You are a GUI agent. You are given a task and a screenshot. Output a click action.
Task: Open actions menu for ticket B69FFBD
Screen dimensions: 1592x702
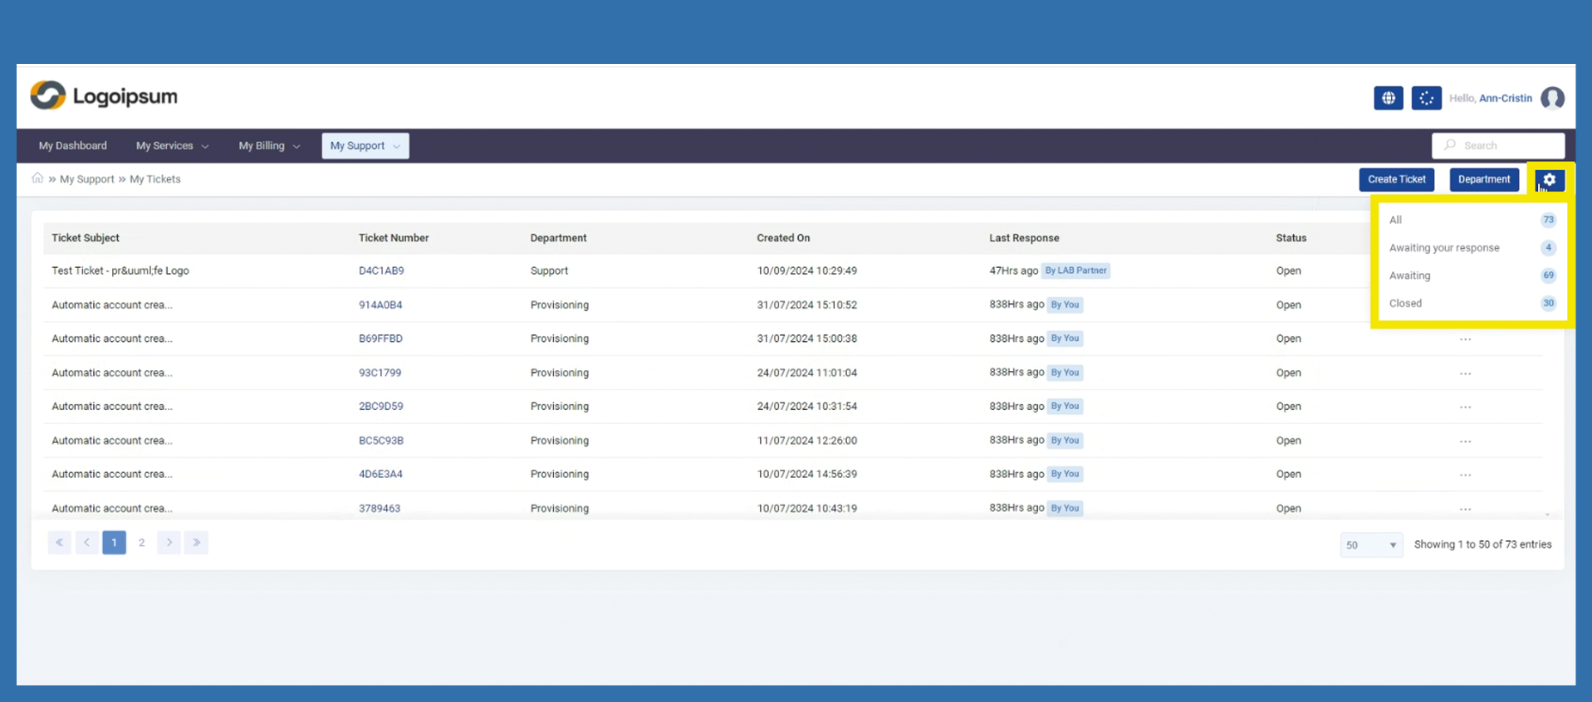1465,339
